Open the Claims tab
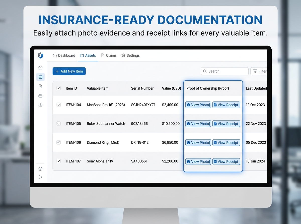 [109, 55]
